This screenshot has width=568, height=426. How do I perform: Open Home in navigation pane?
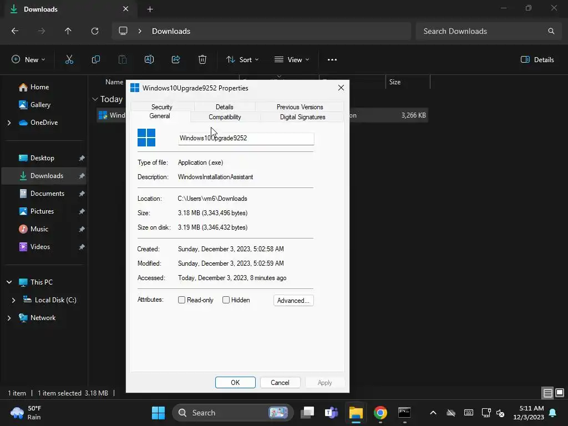tap(39, 87)
